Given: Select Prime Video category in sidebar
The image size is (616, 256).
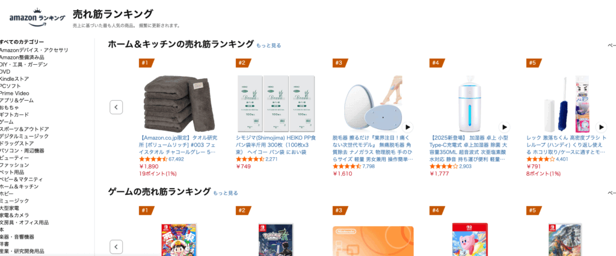Looking at the screenshot, I should (14, 93).
